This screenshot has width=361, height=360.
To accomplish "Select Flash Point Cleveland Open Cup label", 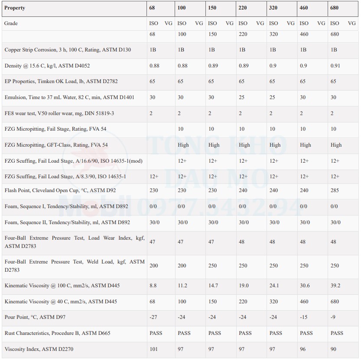I will pyautogui.click(x=60, y=190).
